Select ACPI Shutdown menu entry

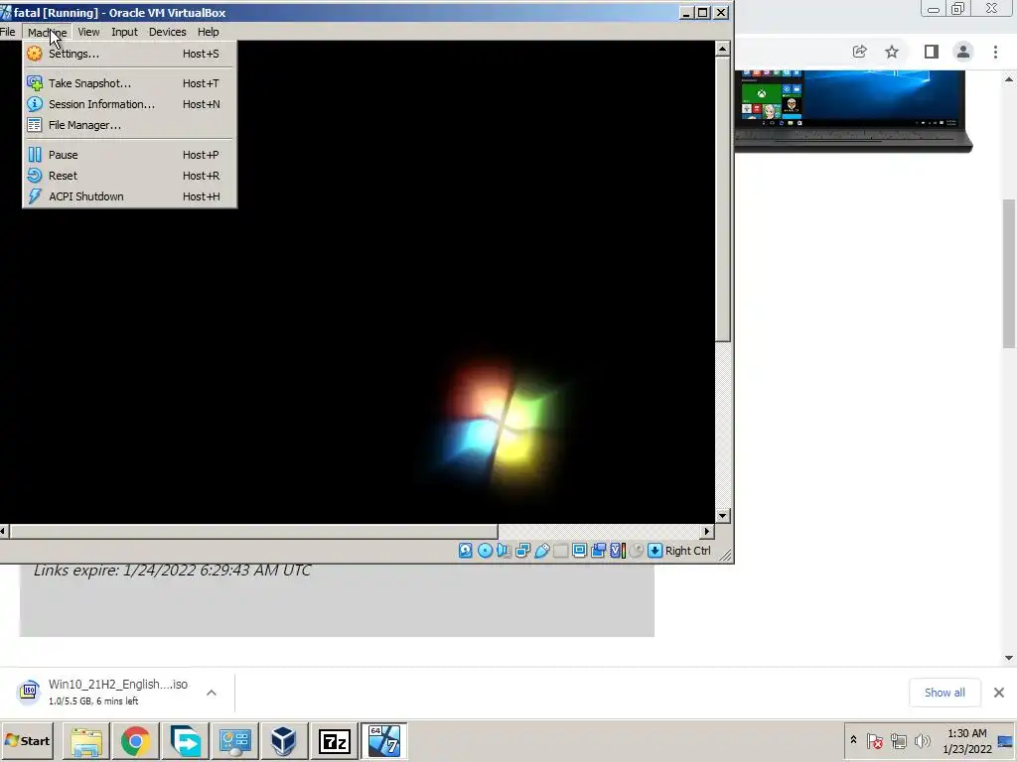click(130, 196)
